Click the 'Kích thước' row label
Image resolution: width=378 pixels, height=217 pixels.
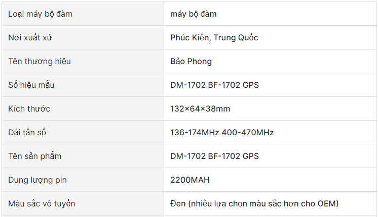pos(29,108)
